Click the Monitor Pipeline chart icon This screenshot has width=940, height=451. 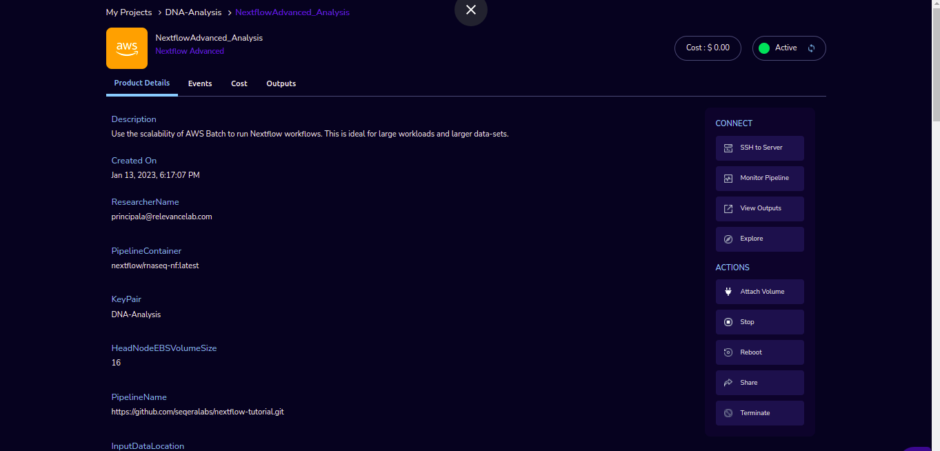[728, 179]
